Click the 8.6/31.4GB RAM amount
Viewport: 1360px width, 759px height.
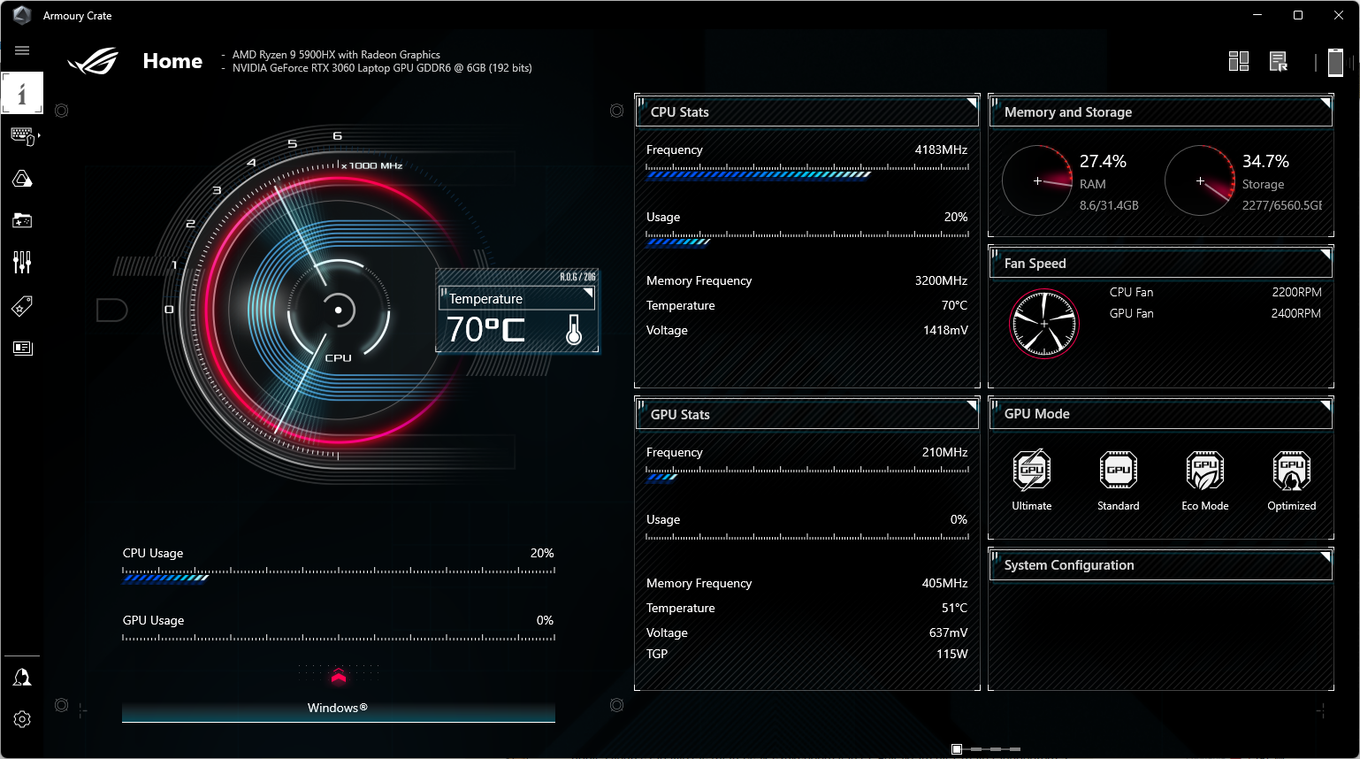point(1109,205)
